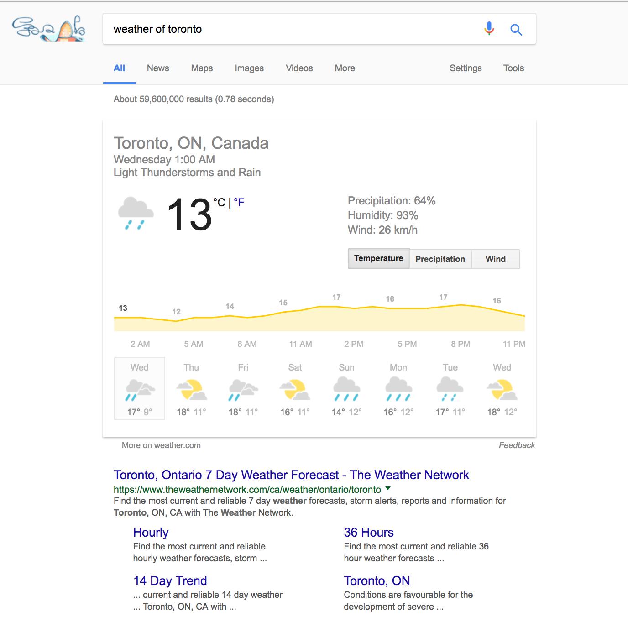Click the Google doodle logo
The height and width of the screenshot is (617, 628).
[x=48, y=29]
